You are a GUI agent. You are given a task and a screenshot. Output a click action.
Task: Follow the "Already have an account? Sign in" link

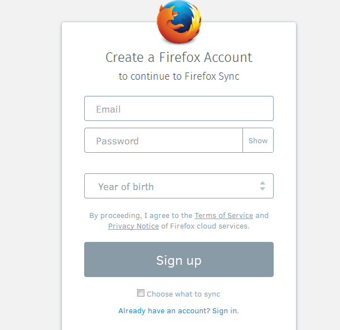(x=178, y=310)
